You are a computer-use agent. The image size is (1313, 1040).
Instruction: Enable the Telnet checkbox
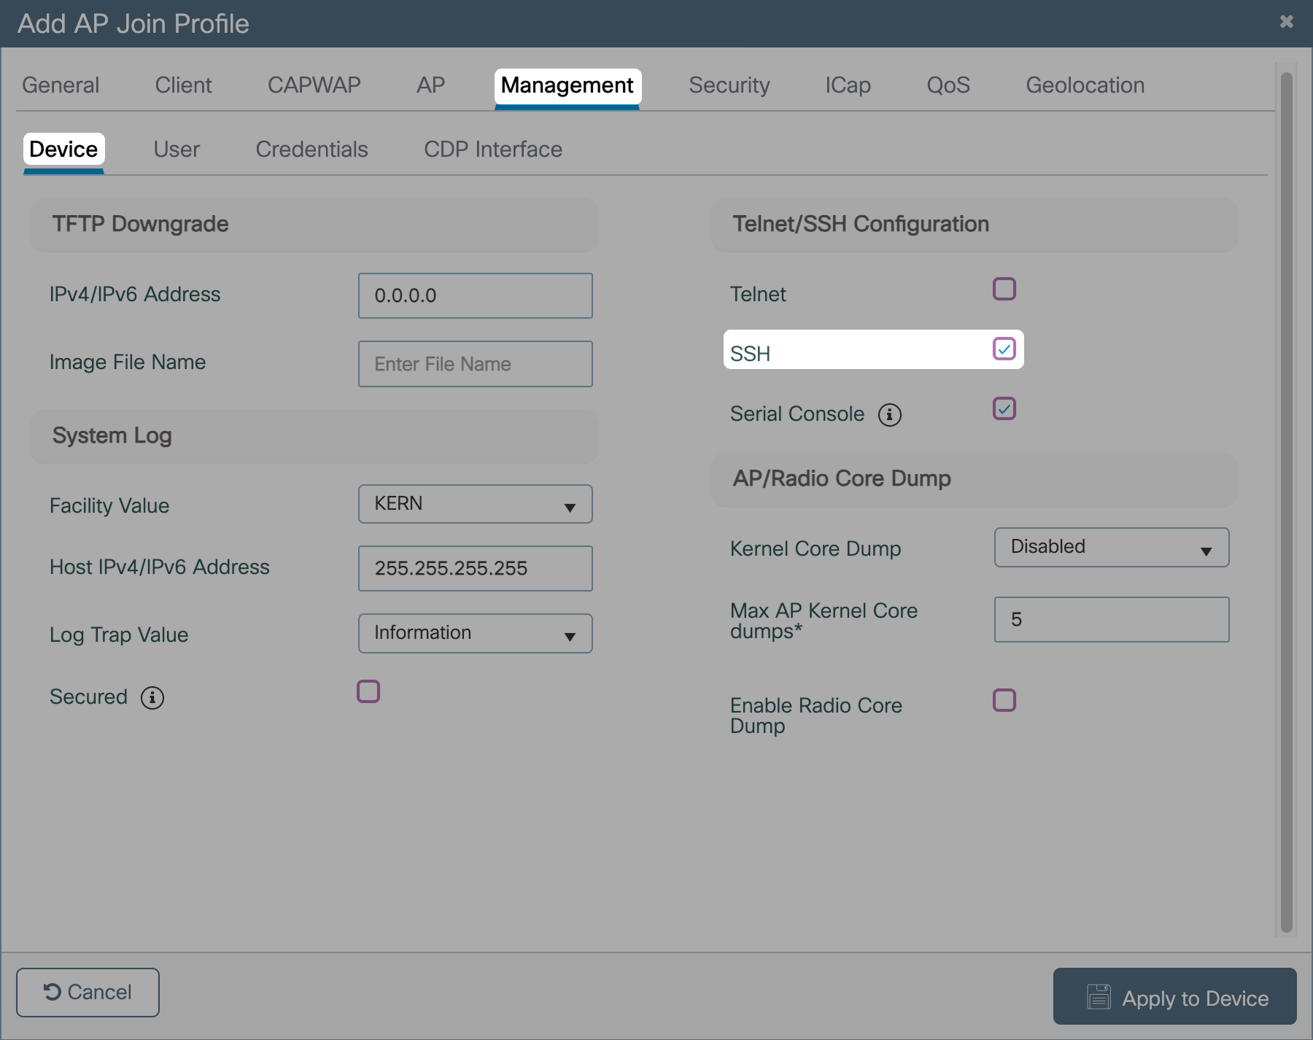tap(1004, 289)
